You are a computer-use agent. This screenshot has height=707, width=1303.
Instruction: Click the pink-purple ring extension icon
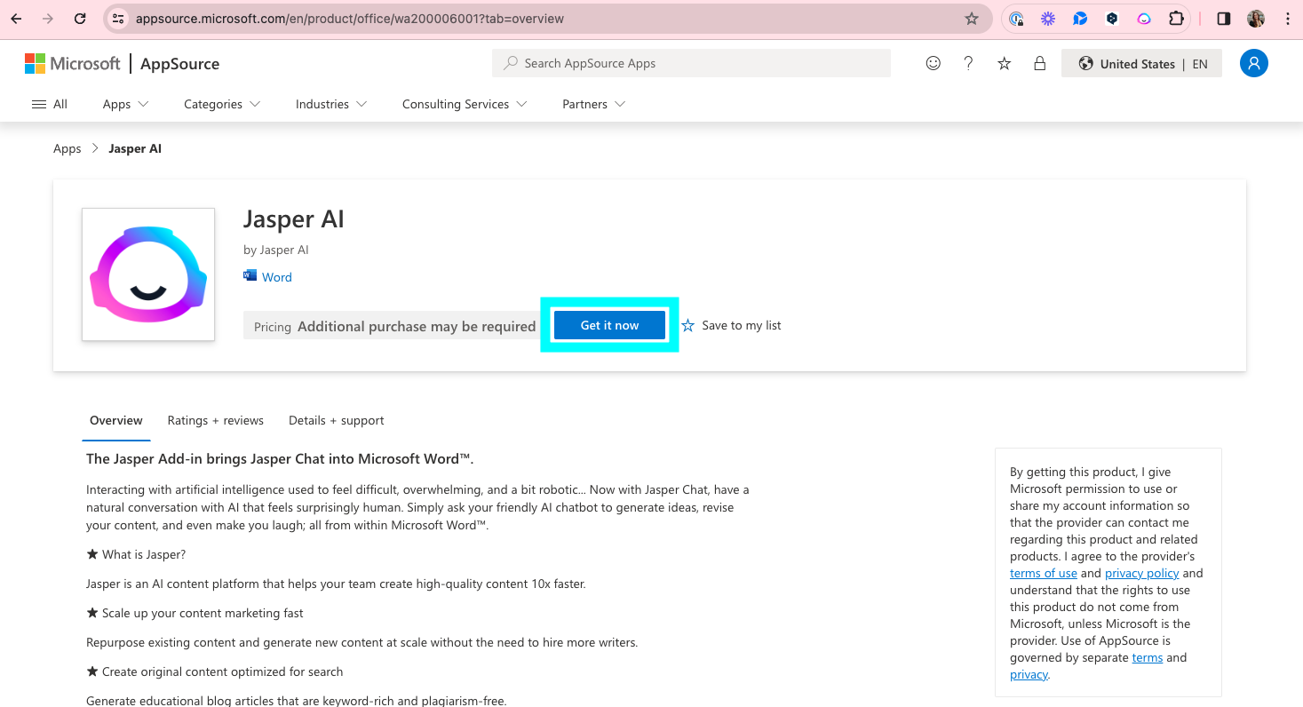click(1144, 19)
